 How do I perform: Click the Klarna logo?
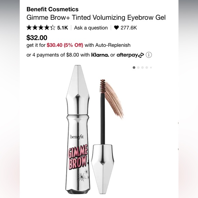click(x=100, y=55)
